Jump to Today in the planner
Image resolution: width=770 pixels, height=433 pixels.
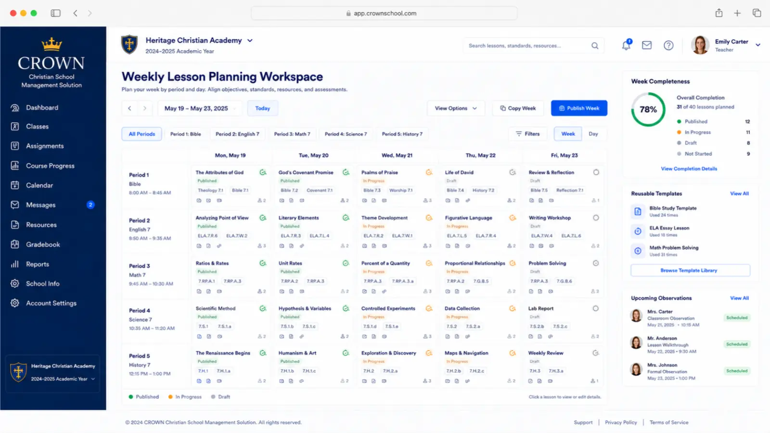263,108
